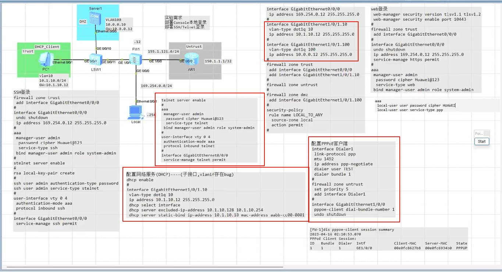Click the 'dhcp server static-bind ip-address' line
502x272 pixels.
(x=217, y=215)
